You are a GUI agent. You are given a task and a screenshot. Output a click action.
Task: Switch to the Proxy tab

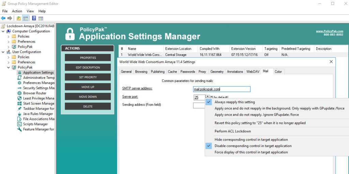[x=202, y=72]
